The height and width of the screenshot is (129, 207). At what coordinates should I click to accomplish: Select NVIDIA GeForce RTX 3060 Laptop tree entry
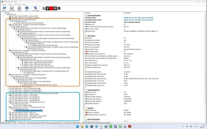(x=29, y=111)
